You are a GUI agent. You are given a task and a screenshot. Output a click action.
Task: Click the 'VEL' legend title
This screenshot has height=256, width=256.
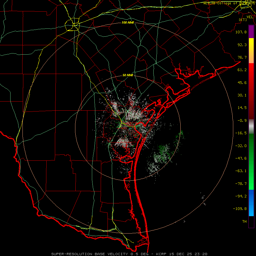(x=250, y=17)
